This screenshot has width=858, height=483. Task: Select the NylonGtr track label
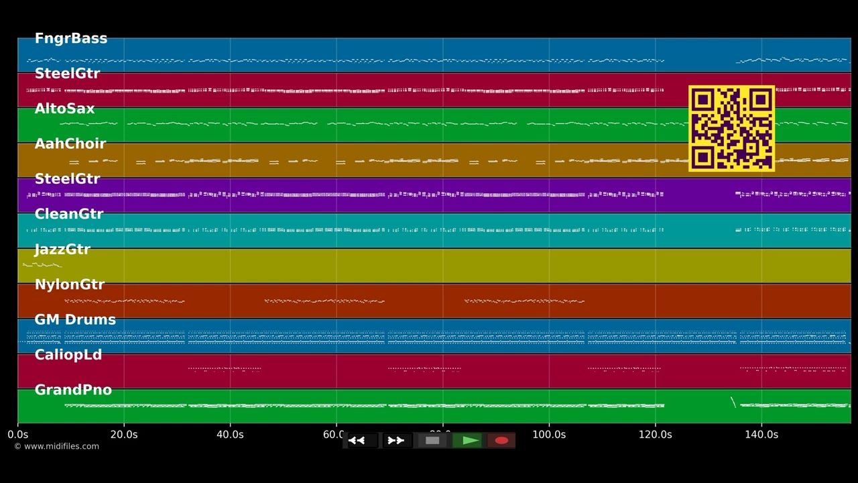[x=70, y=284]
